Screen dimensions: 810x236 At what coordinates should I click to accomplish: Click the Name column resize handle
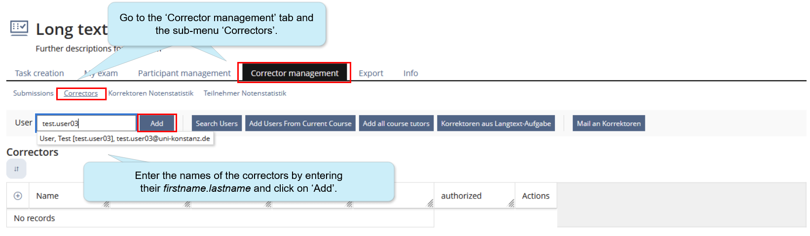(x=106, y=204)
